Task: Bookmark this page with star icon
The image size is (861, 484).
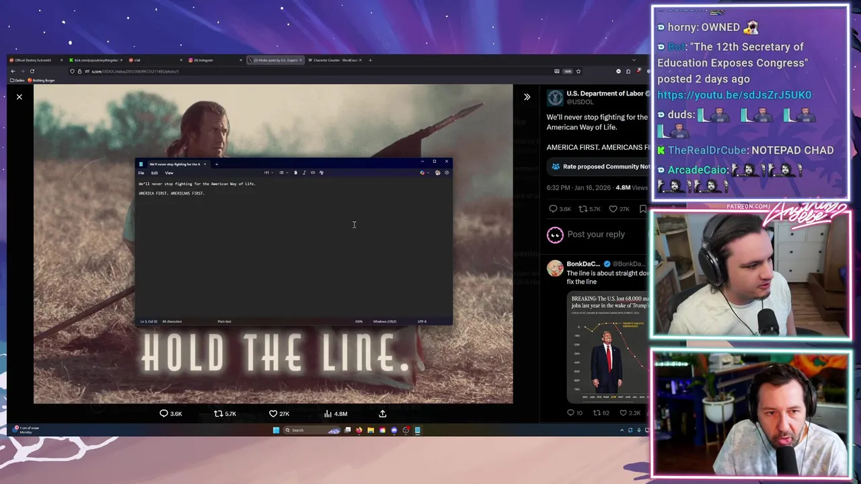Action: (578, 71)
